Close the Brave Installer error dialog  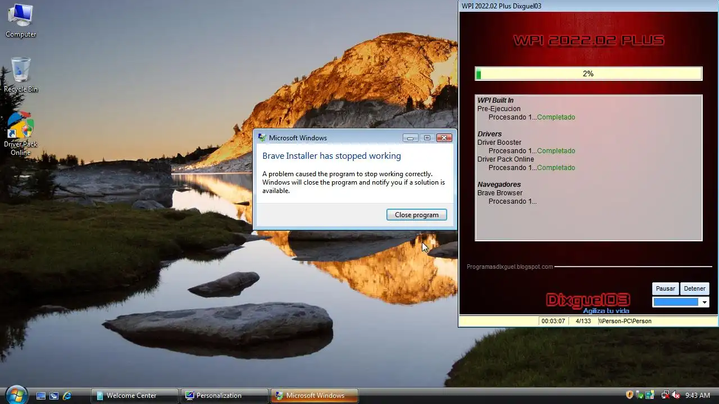tap(444, 138)
